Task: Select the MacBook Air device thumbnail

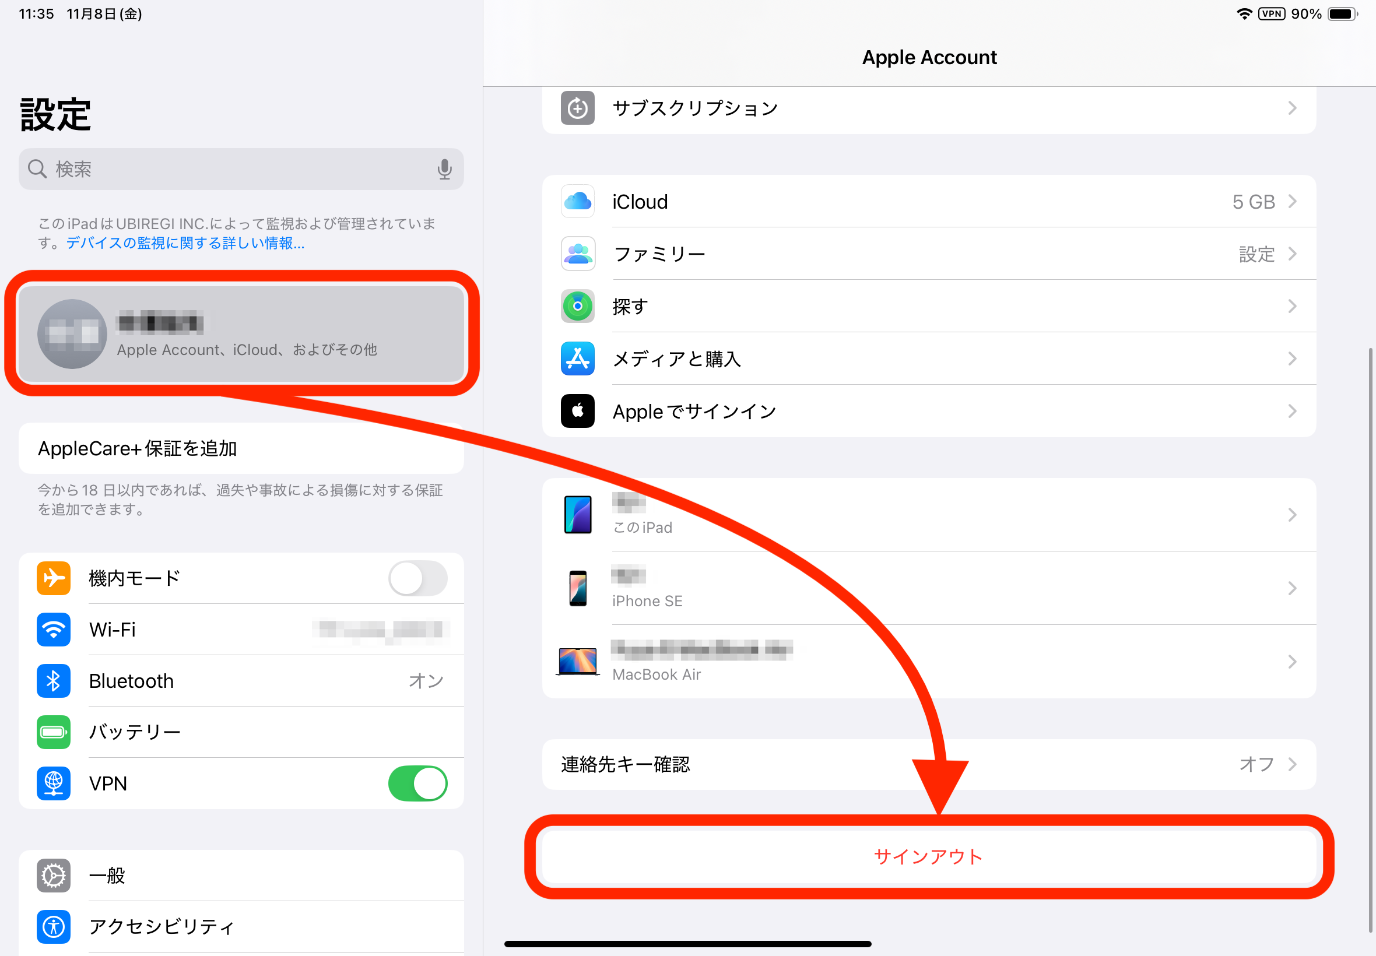Action: (x=577, y=661)
